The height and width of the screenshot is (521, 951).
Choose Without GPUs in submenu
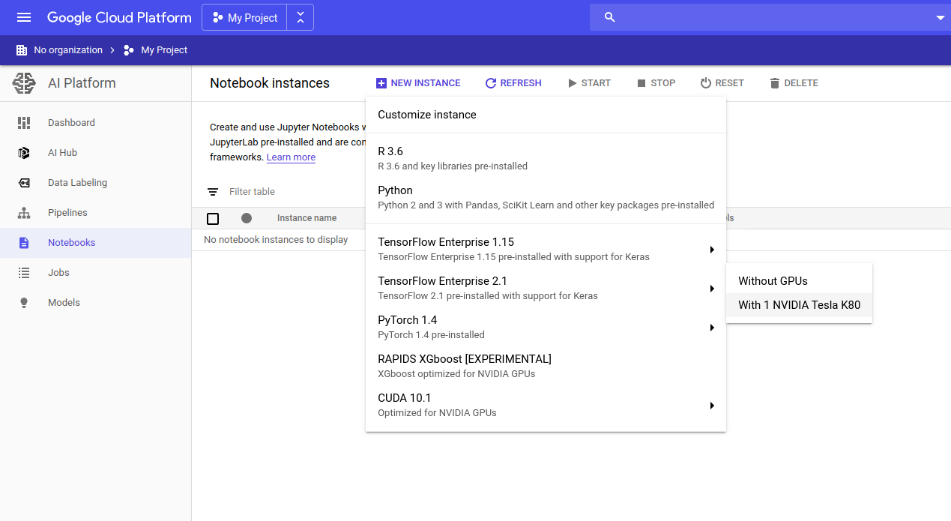799,281
